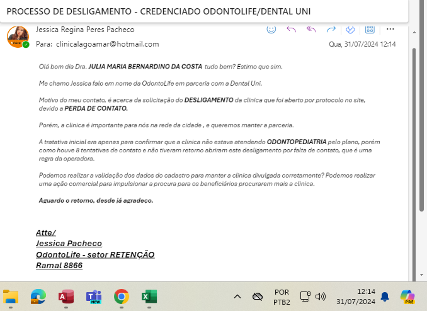
Task: Reply to the email
Action: point(291,29)
